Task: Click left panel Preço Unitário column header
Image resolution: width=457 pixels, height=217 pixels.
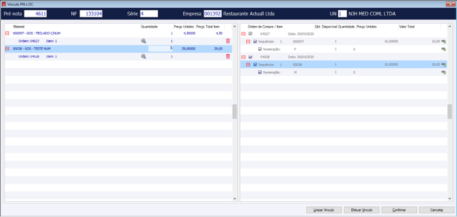Action: 184,26
